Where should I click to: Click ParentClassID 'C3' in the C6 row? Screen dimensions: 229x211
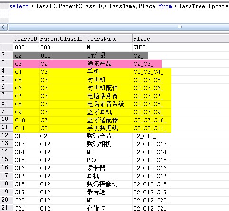44,88
